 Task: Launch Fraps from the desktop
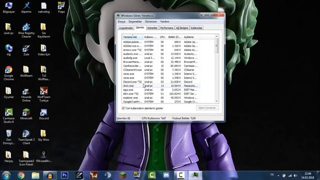pos(61,7)
